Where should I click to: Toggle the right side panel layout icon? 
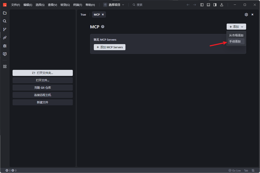215,5
